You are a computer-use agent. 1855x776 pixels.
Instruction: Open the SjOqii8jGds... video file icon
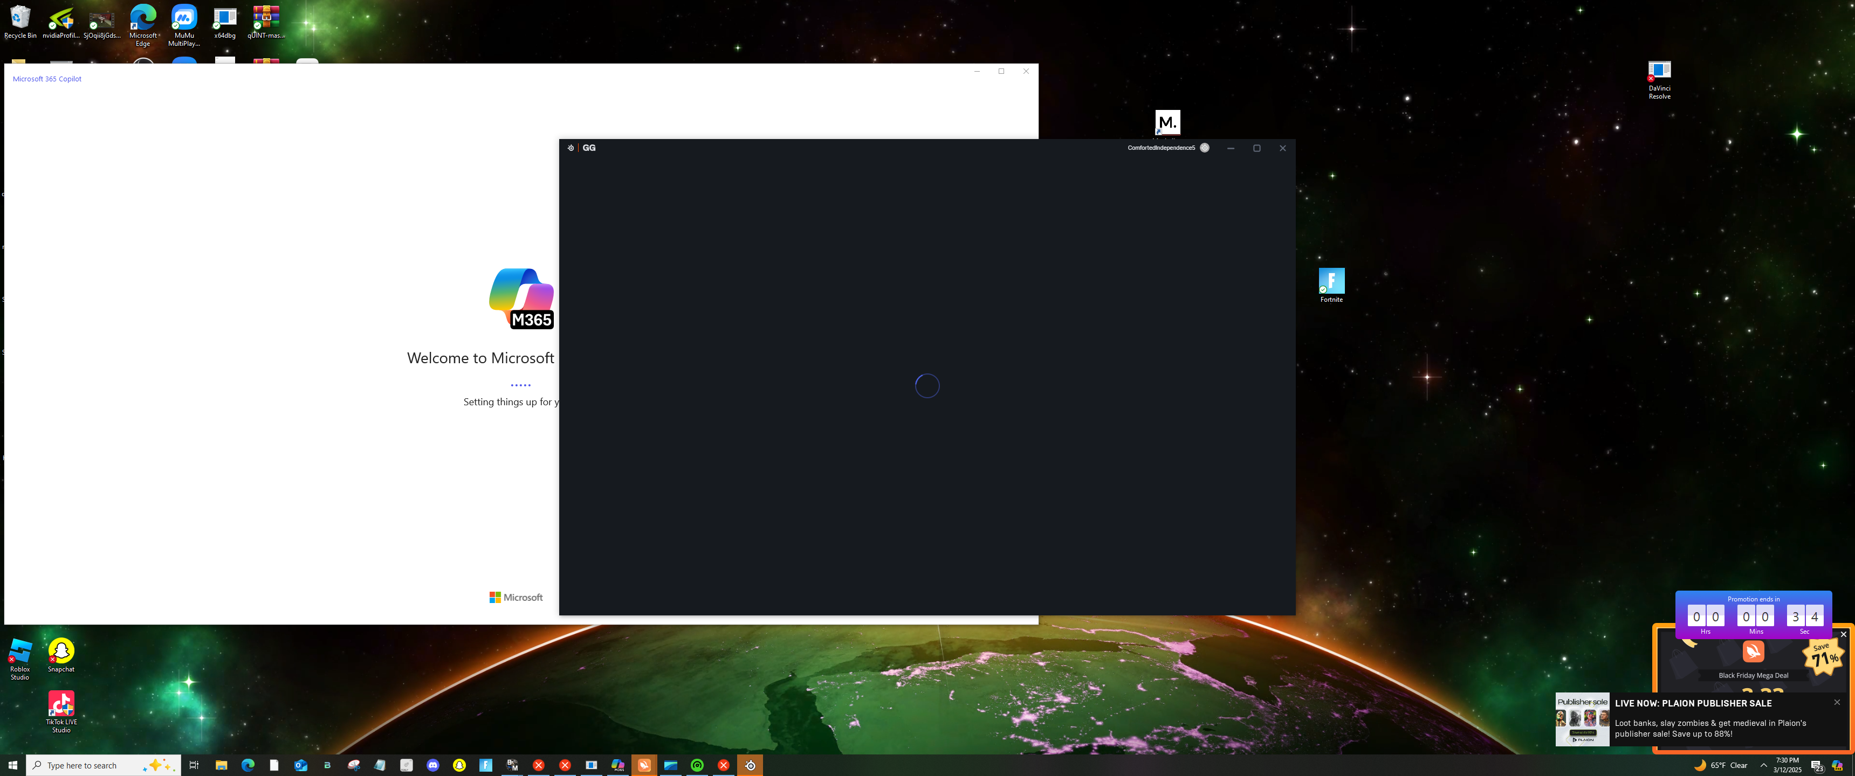(x=102, y=22)
